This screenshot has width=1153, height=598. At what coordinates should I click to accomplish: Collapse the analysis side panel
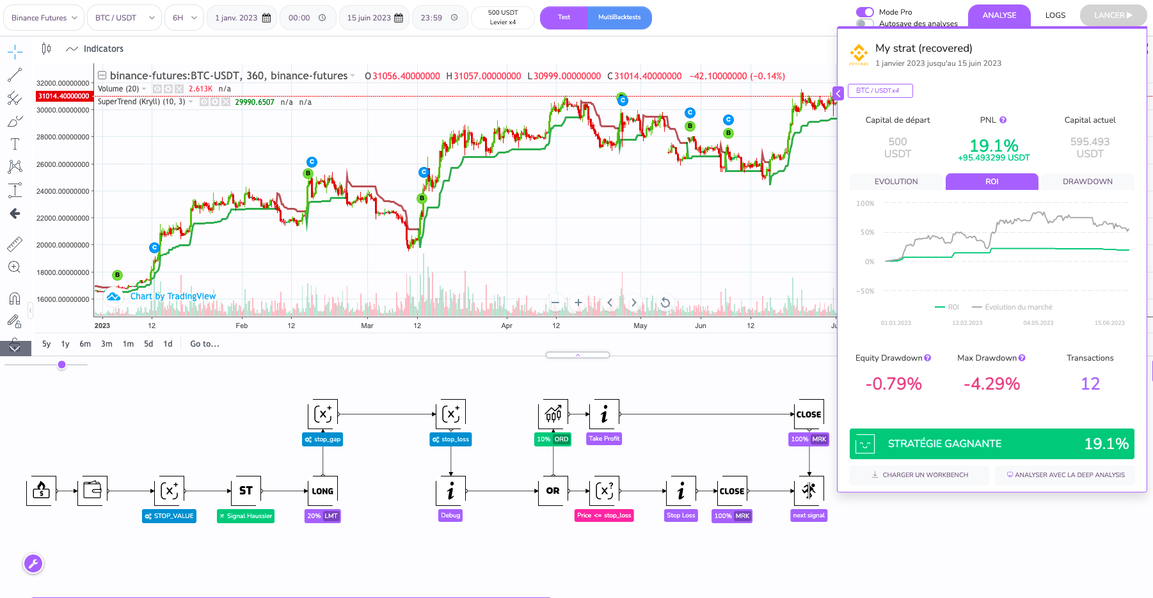click(x=838, y=93)
